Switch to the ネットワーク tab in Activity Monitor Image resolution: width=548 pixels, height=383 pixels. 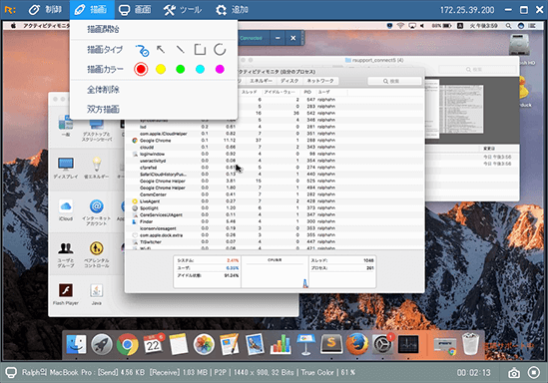pos(320,81)
